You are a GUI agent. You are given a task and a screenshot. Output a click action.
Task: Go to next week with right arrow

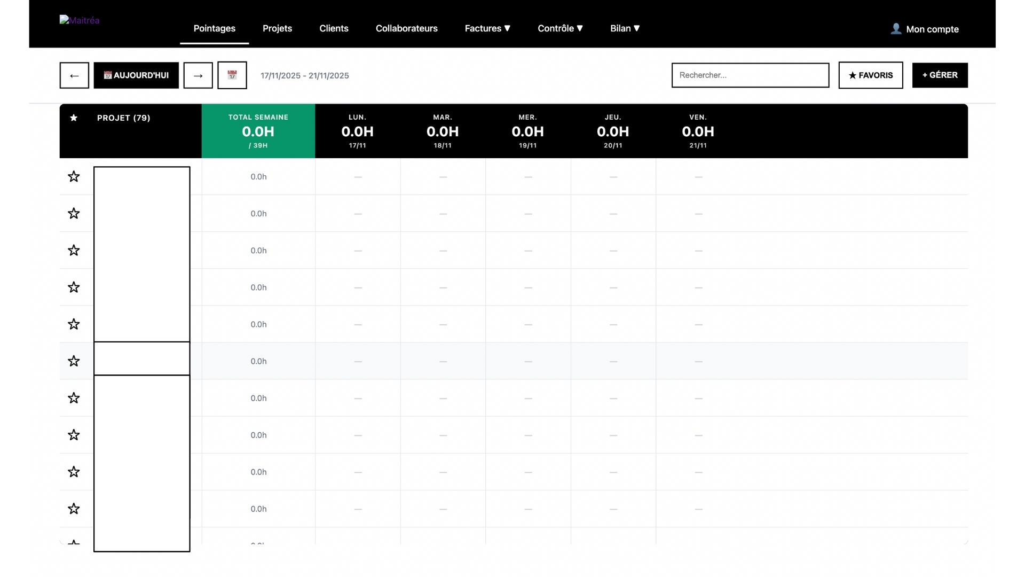coord(198,75)
